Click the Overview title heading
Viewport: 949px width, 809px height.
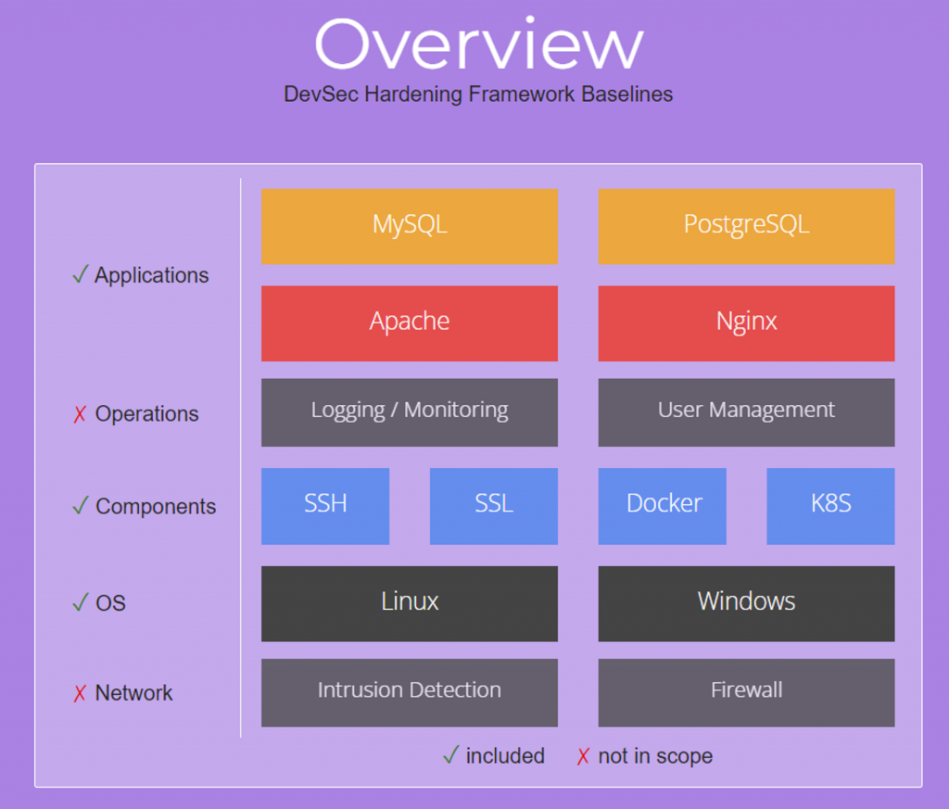pos(479,44)
